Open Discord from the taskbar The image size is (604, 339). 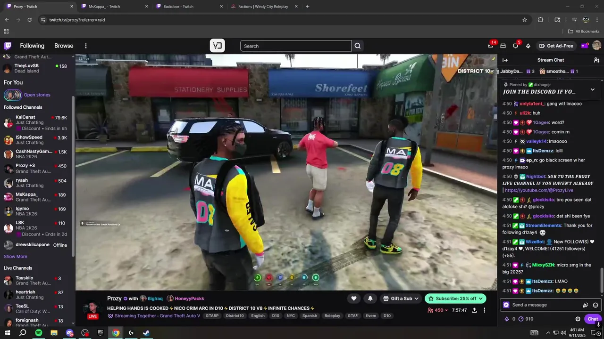[69, 333]
